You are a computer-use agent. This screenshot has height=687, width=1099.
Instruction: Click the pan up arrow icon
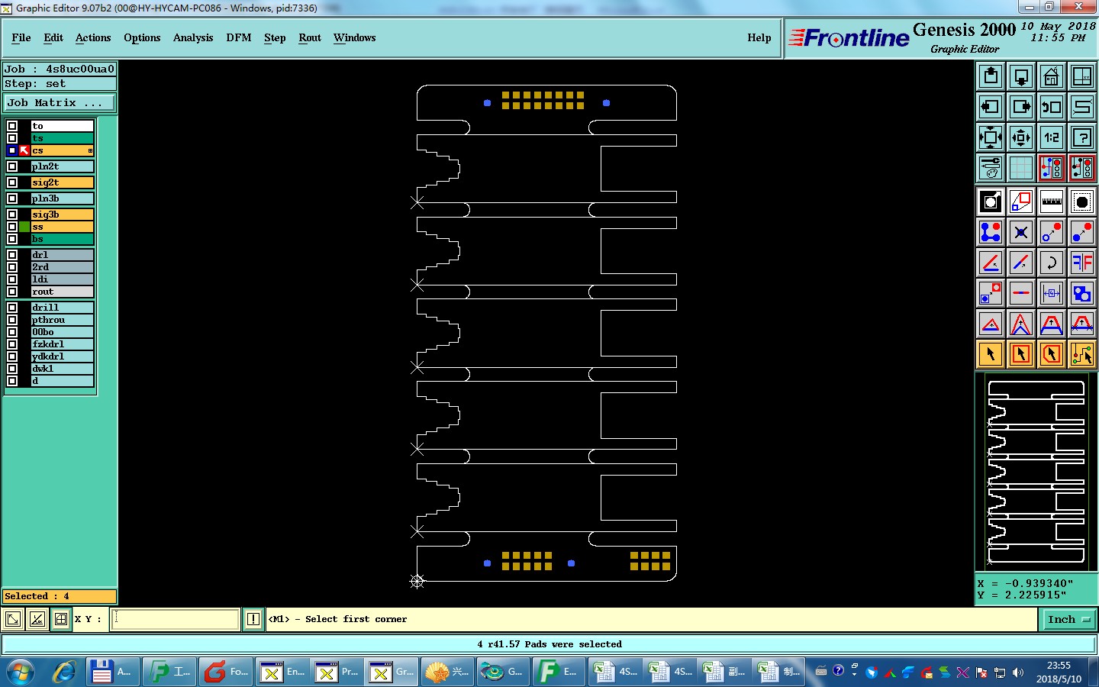point(991,76)
